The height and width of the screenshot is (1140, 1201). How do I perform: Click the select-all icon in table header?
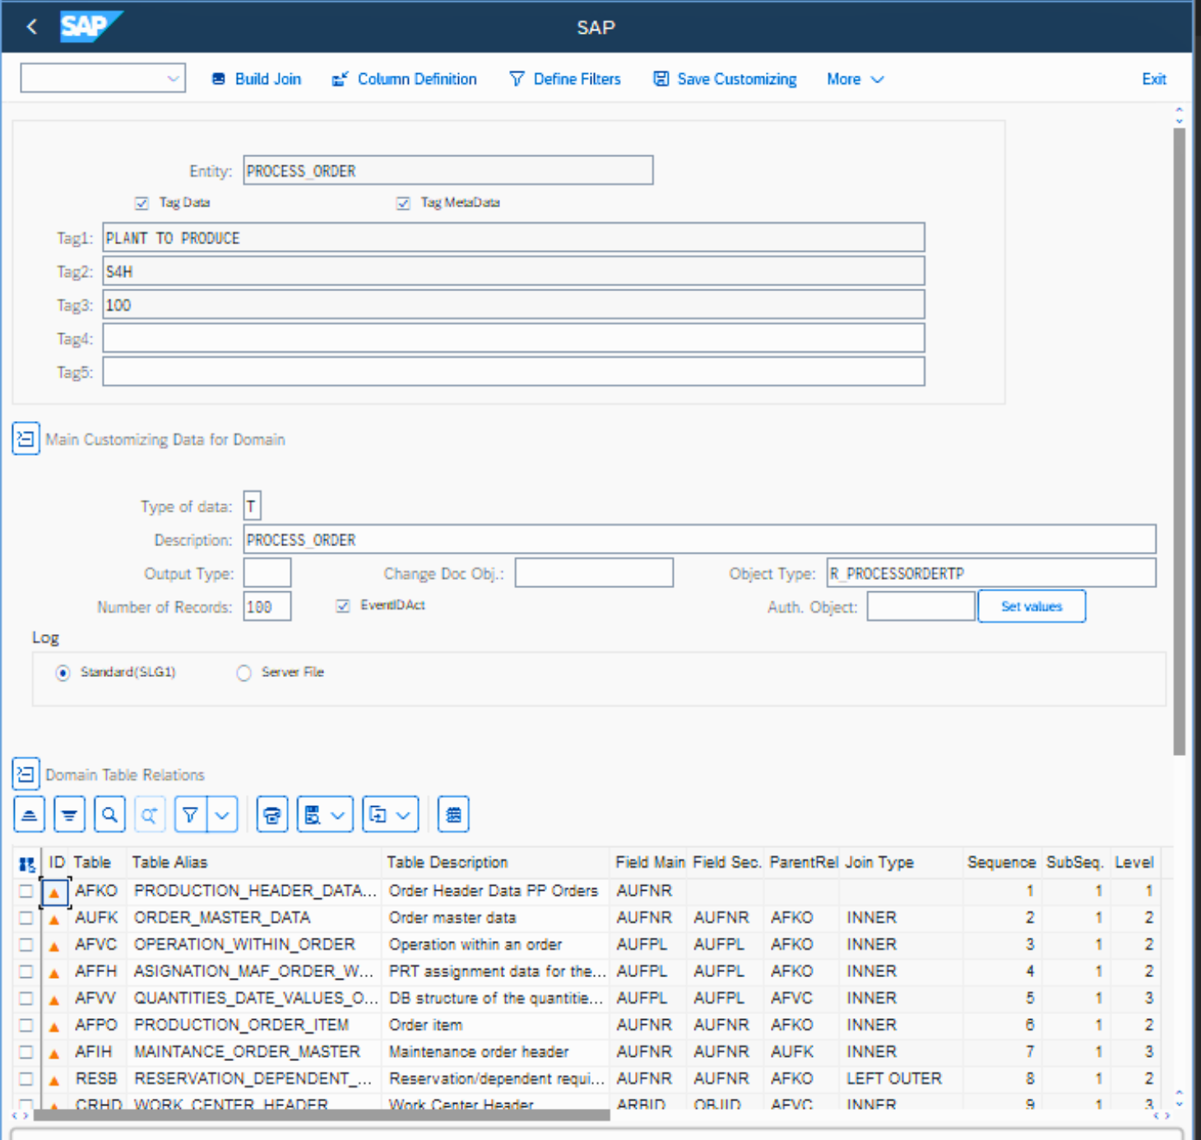point(27,864)
